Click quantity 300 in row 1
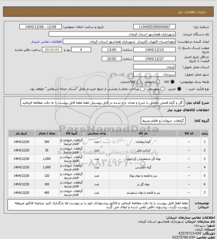This screenshot has height=239, width=217. 46,142
